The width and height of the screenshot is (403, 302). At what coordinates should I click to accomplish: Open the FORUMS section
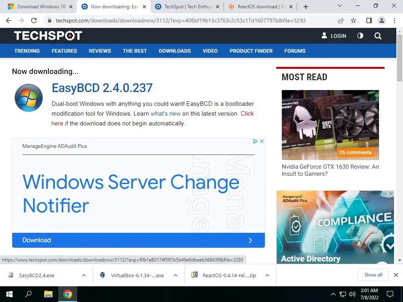[x=295, y=51]
